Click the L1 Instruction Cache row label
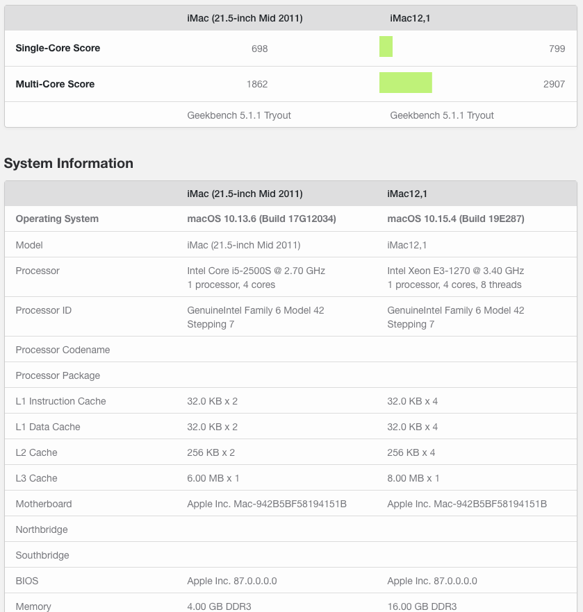This screenshot has height=612, width=583. 60,401
